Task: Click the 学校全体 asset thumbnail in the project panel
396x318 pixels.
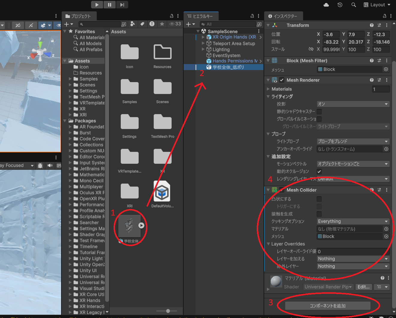Action: [129, 225]
